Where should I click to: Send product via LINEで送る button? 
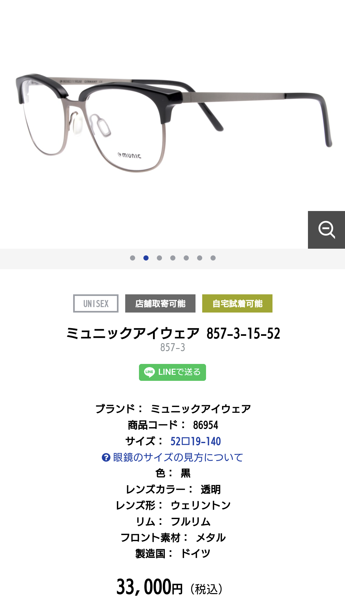tap(172, 372)
